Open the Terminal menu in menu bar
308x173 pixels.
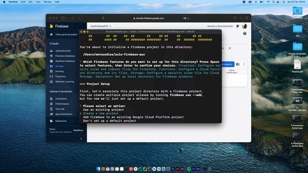pos(13,2)
